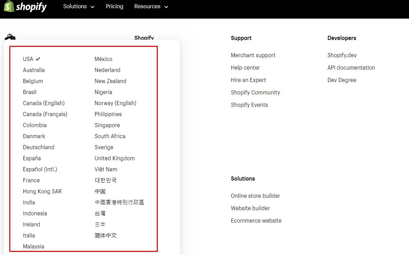The height and width of the screenshot is (255, 409).
Task: Switch region to Italia
Action: pyautogui.click(x=29, y=235)
